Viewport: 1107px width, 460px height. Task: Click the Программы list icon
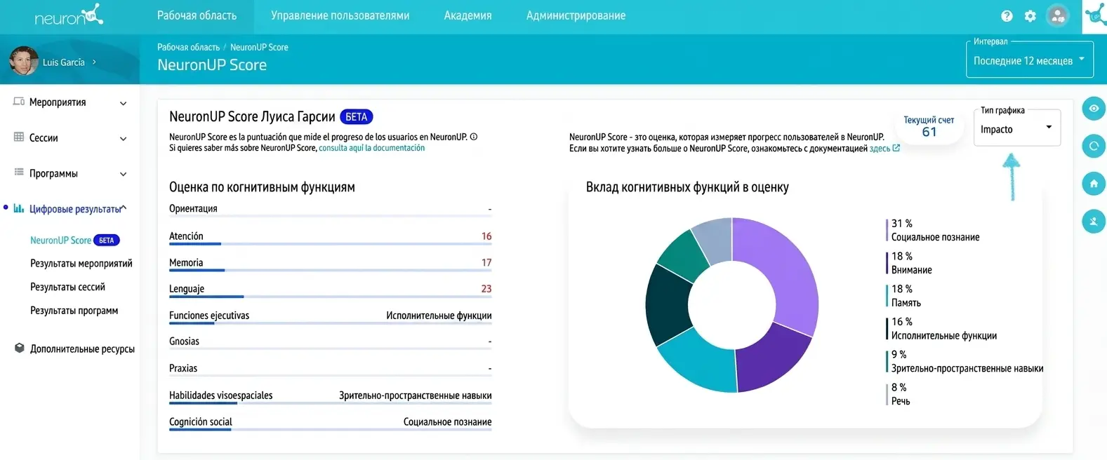[19, 172]
